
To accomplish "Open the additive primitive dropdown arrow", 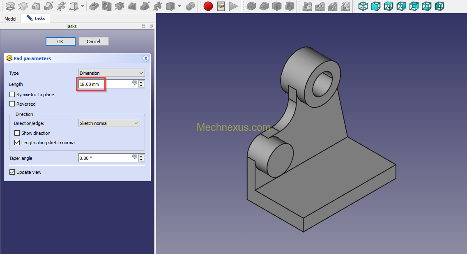I will pos(83,6).
